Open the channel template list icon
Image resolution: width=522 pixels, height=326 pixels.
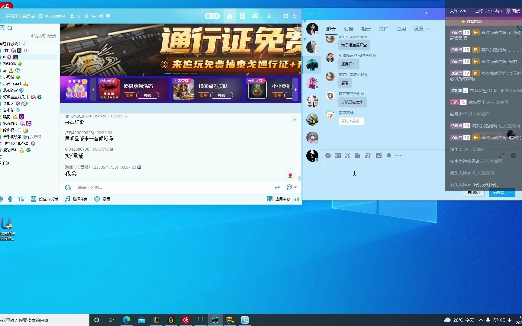coord(243,16)
